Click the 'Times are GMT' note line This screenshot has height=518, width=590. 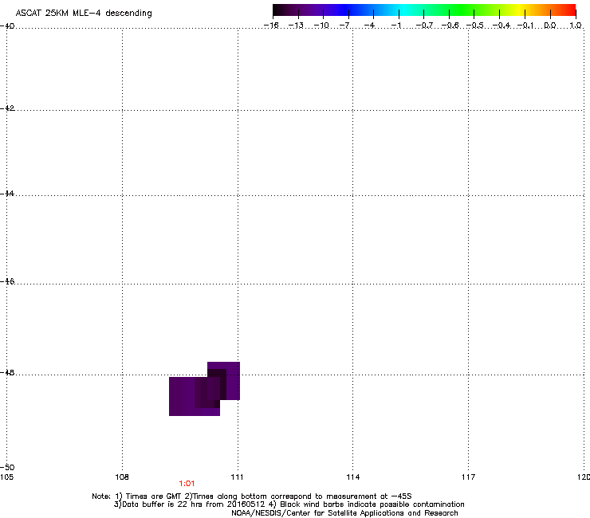[x=252, y=496]
